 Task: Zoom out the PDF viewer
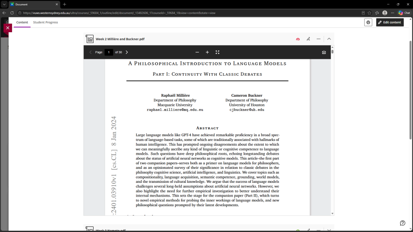coord(197,52)
